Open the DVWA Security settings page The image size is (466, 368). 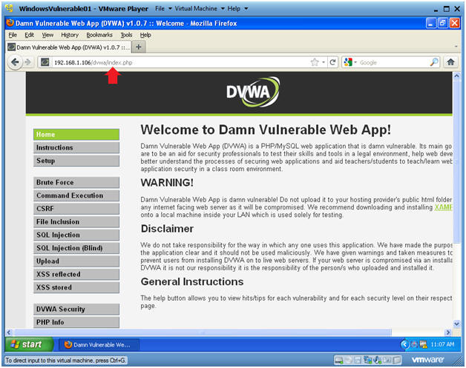[x=76, y=309]
